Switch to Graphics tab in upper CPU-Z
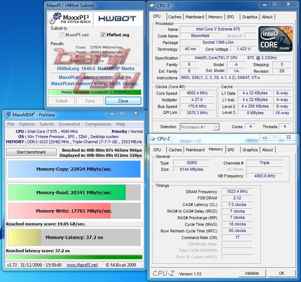 (250, 17)
